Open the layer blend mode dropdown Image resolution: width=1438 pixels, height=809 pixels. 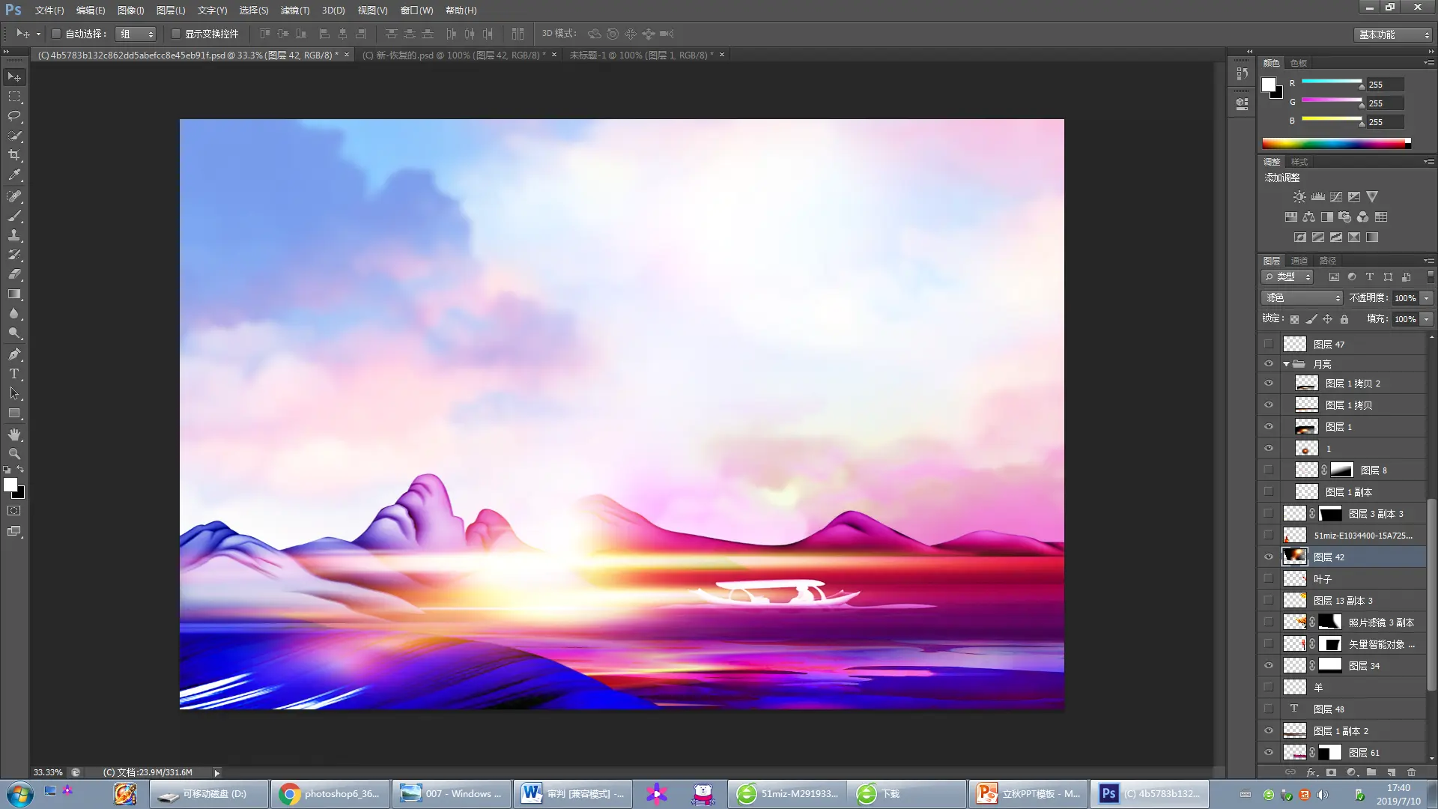[x=1302, y=298]
